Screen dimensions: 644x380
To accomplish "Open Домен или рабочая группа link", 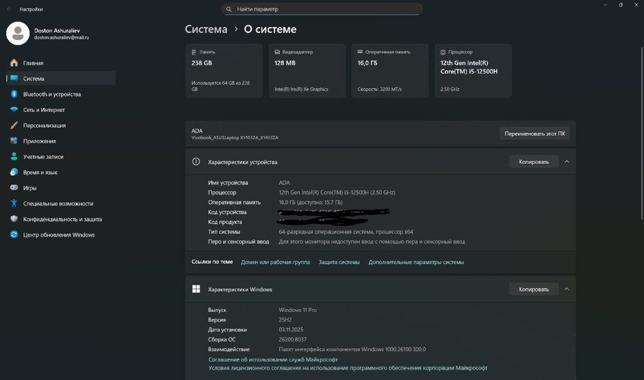I will (x=275, y=262).
